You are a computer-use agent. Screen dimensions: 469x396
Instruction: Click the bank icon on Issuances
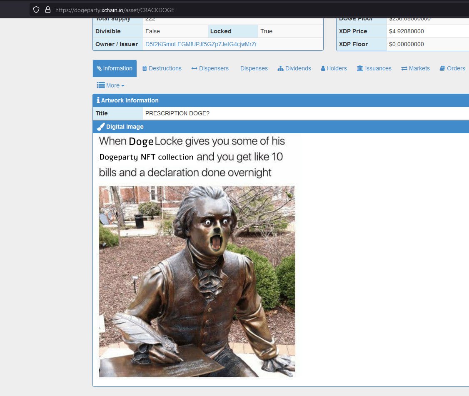[x=360, y=68]
